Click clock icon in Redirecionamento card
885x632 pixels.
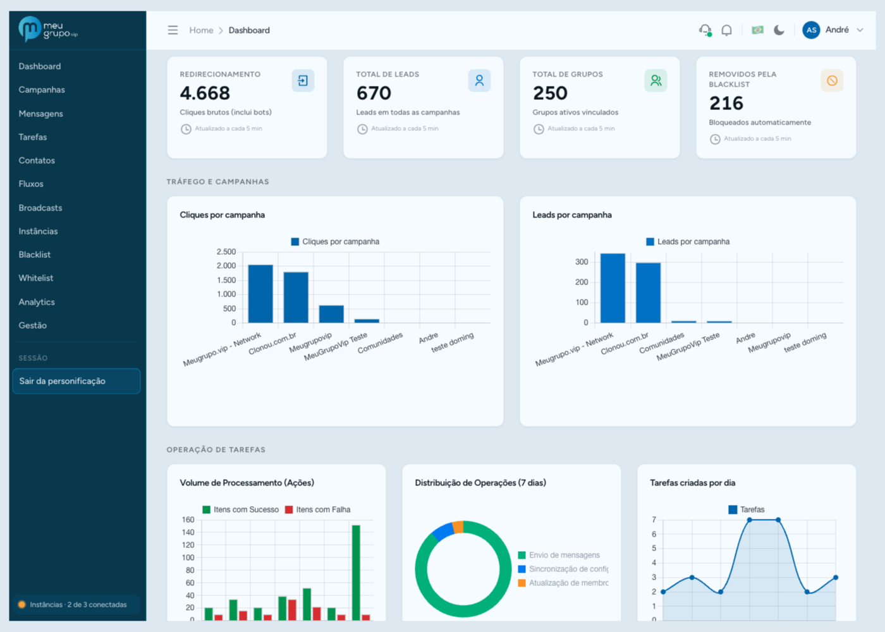(186, 129)
